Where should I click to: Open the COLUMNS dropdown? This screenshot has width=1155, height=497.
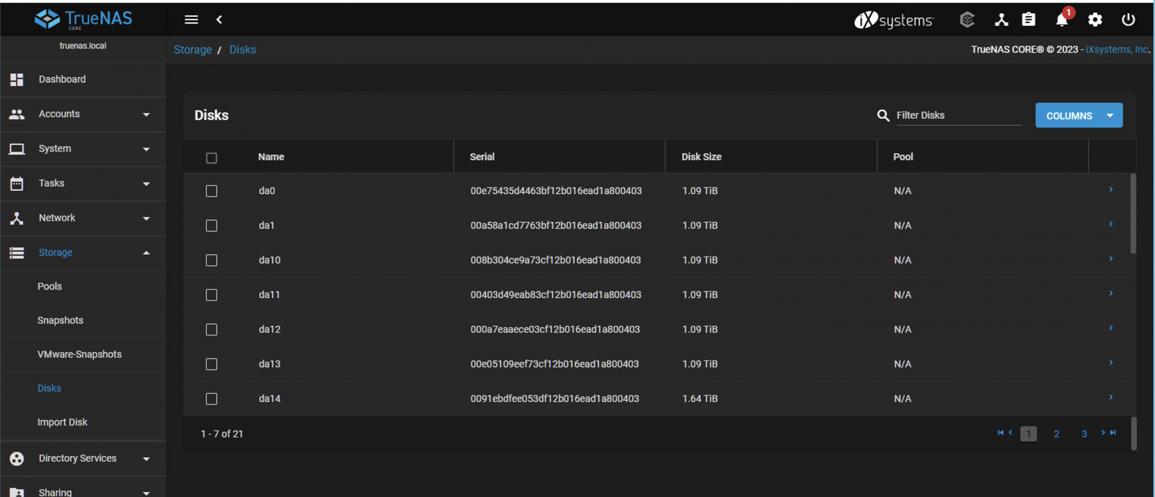[x=1079, y=115]
